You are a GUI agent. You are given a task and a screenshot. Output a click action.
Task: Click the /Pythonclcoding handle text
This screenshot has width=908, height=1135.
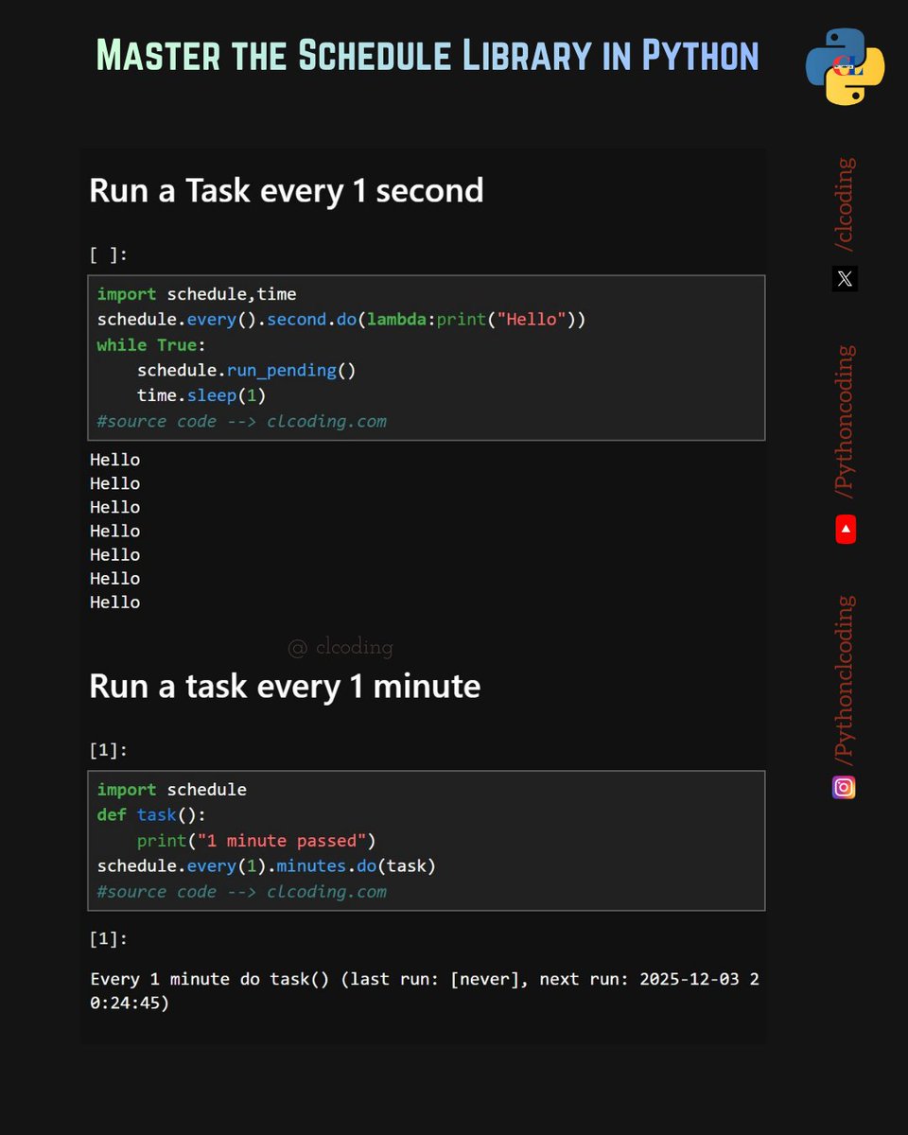tap(845, 681)
